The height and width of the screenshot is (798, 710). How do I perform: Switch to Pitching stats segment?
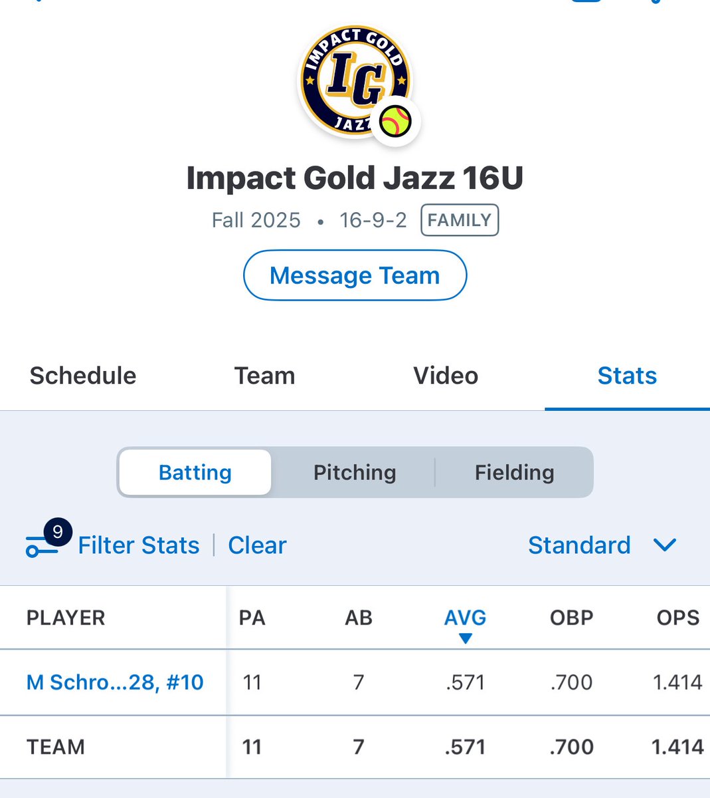(x=355, y=472)
